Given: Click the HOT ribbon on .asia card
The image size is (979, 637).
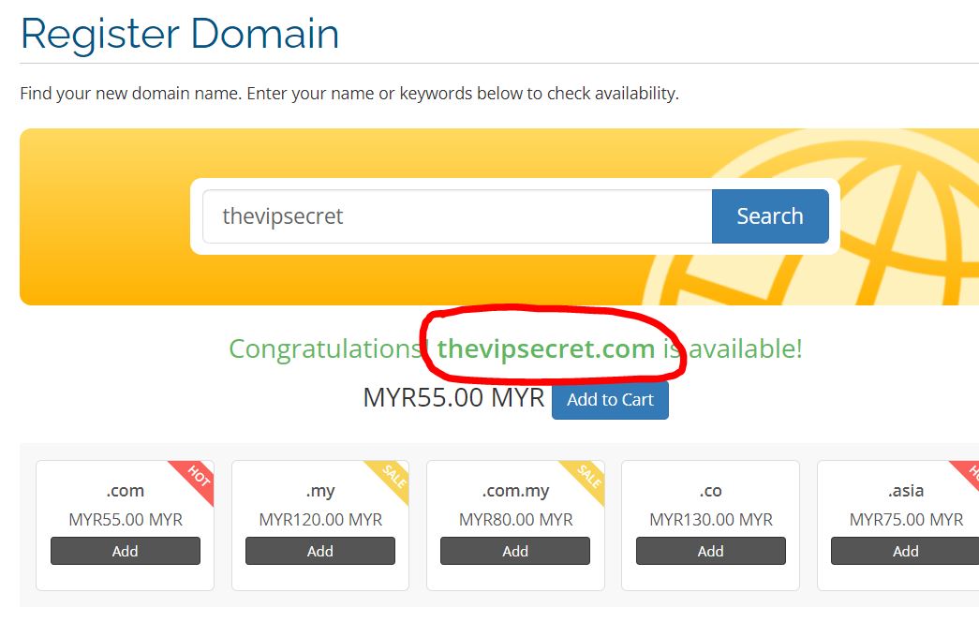Looking at the screenshot, I should point(967,473).
